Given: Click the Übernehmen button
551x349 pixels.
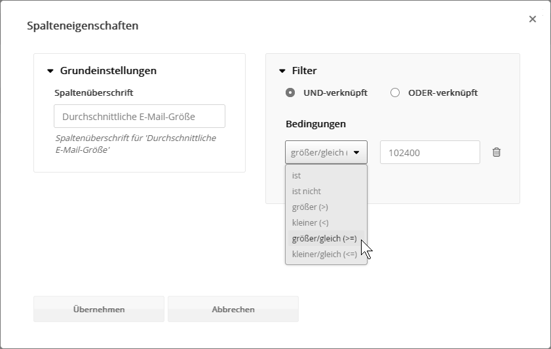Looking at the screenshot, I should pyautogui.click(x=99, y=309).
